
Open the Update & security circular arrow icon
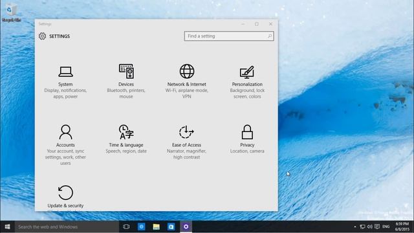point(65,192)
